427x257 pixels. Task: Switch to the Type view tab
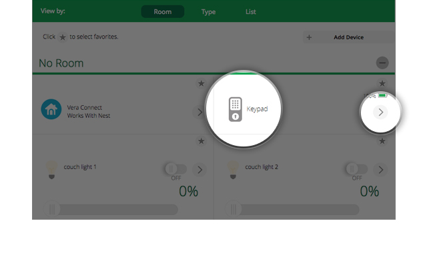(208, 12)
